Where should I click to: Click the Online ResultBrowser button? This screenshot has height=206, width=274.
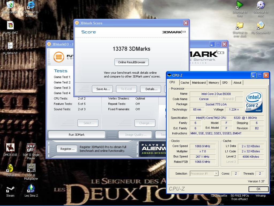(132, 62)
